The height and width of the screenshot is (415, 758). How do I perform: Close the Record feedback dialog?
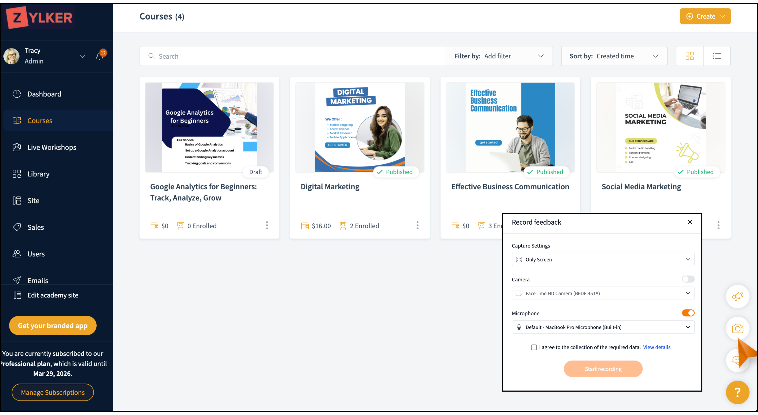pos(690,222)
